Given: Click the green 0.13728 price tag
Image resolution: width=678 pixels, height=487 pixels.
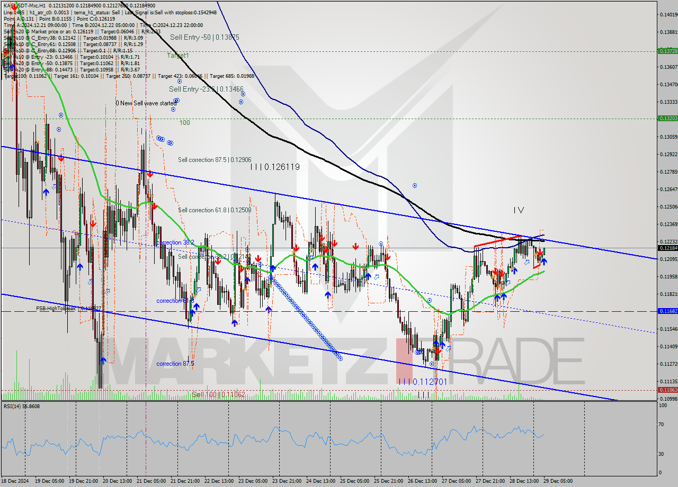Looking at the screenshot, I should (x=667, y=51).
